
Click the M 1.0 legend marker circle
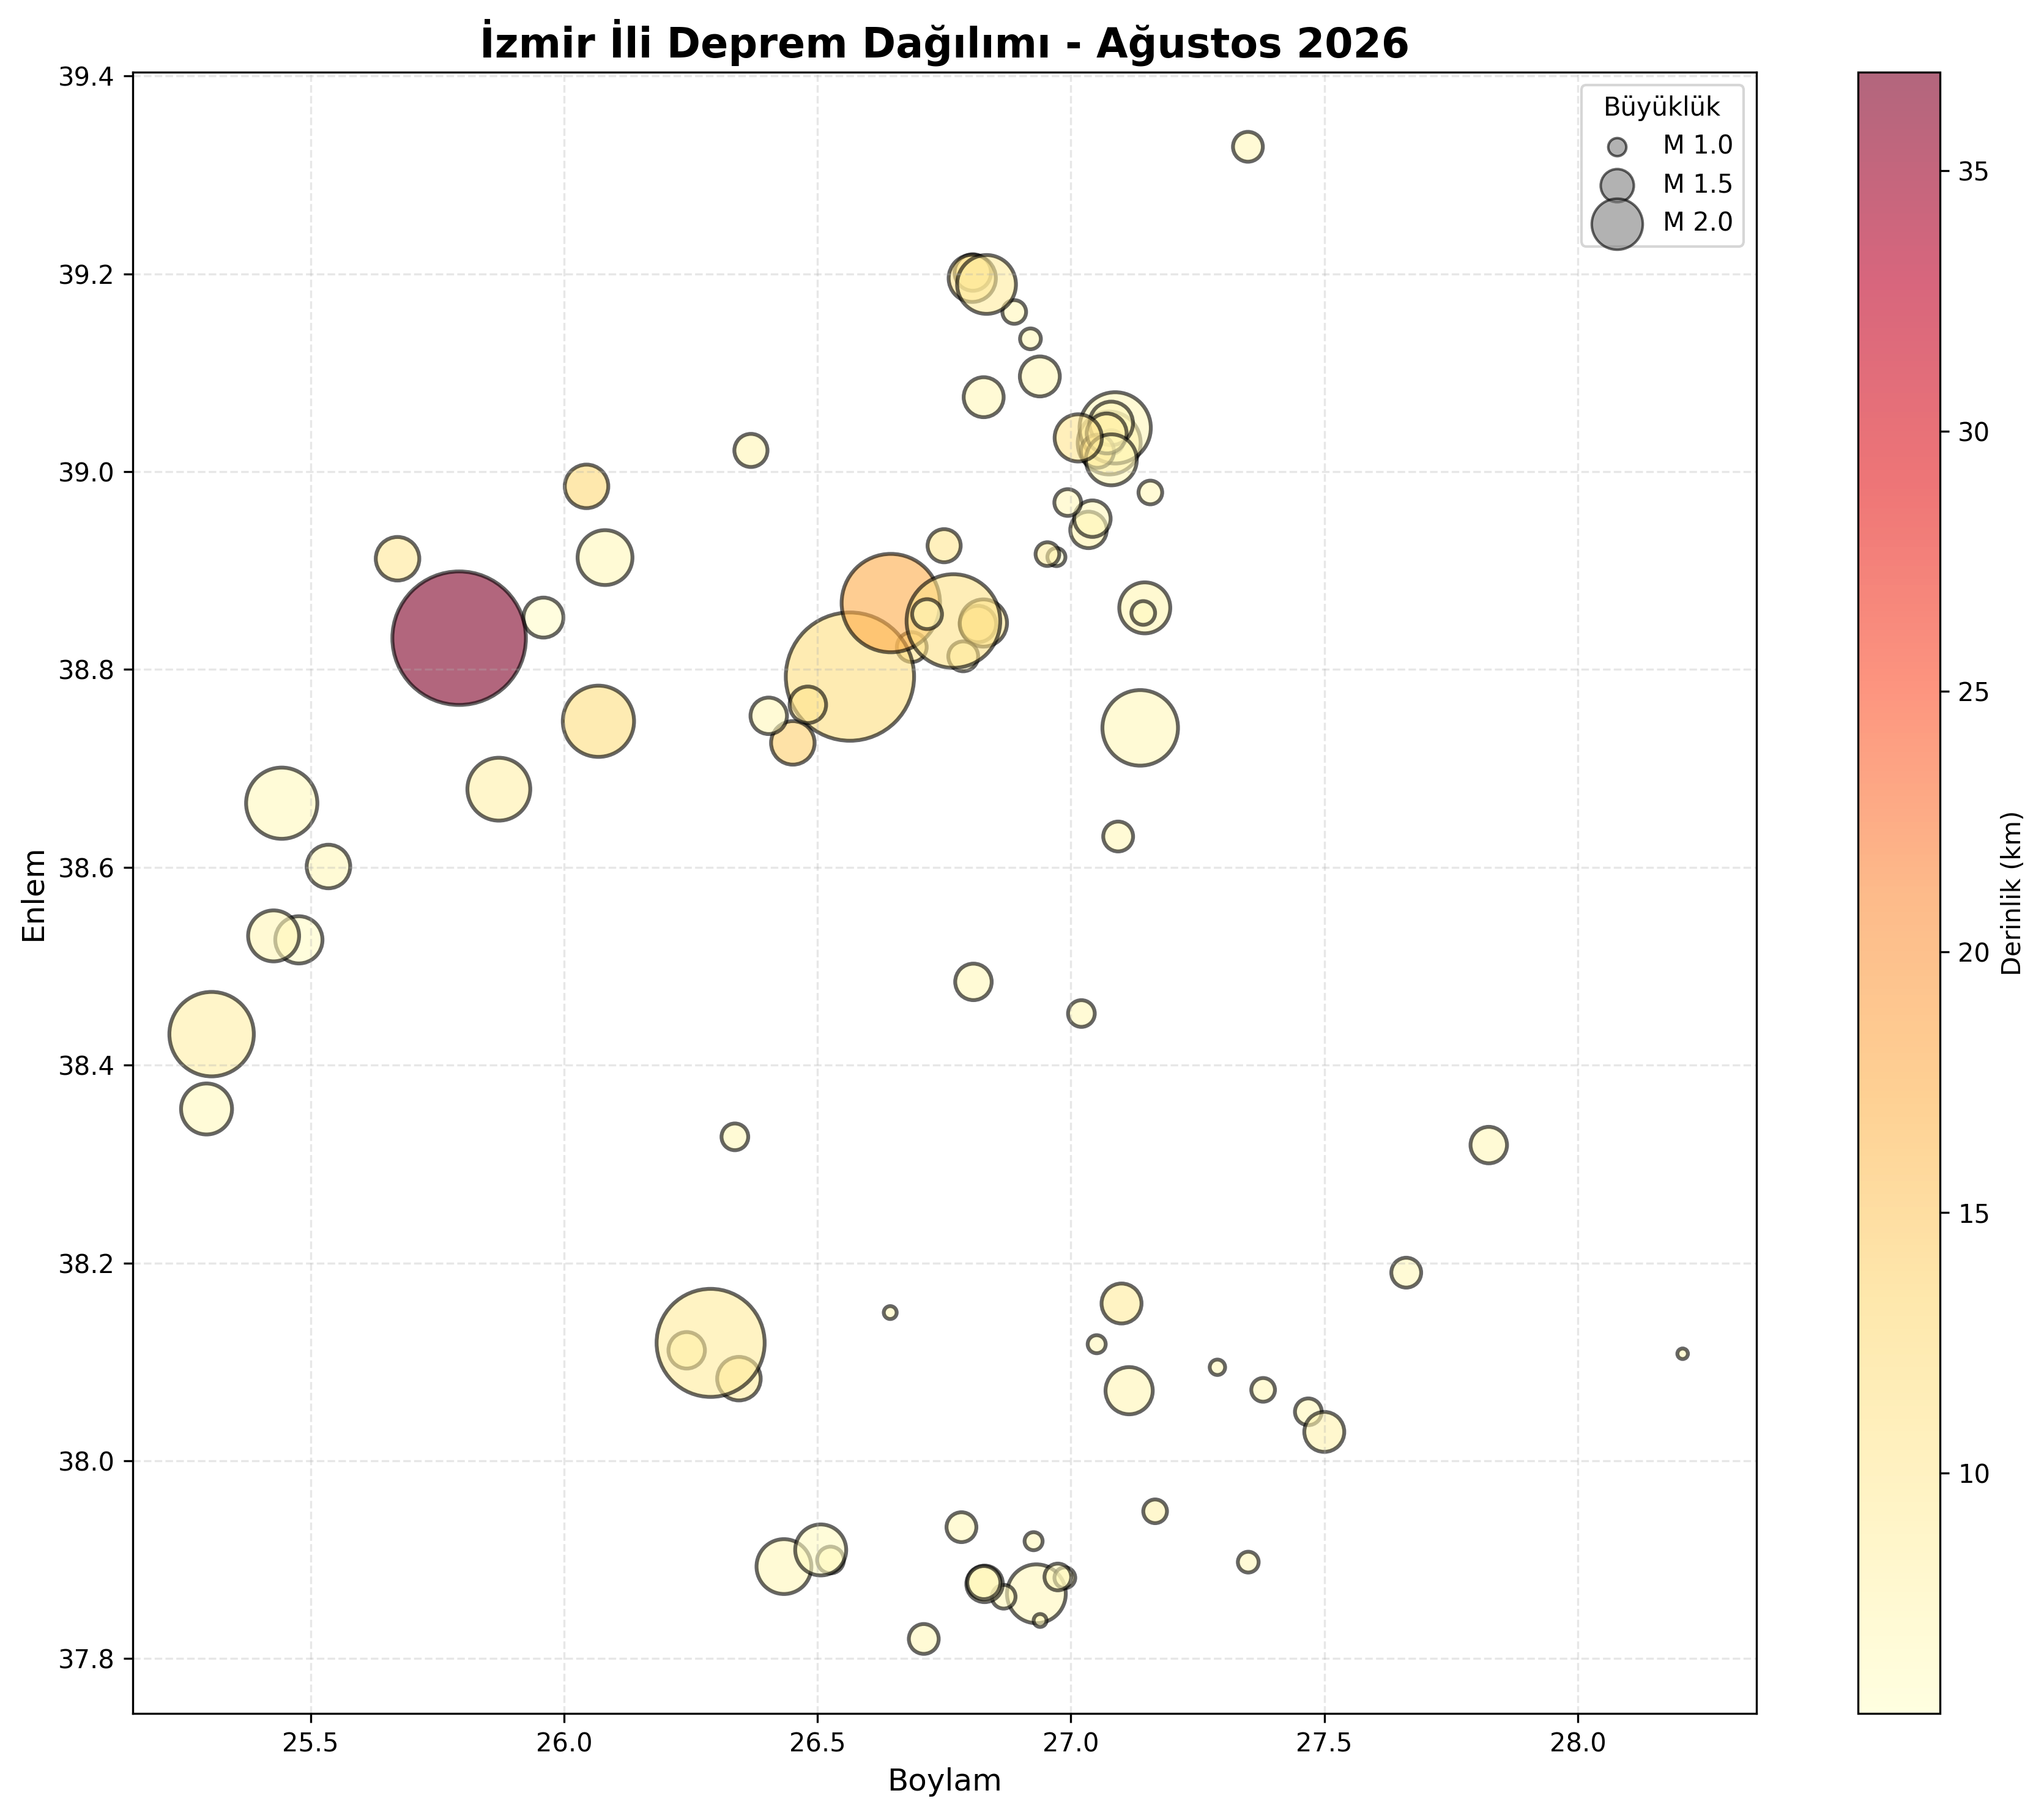pyautogui.click(x=1617, y=147)
